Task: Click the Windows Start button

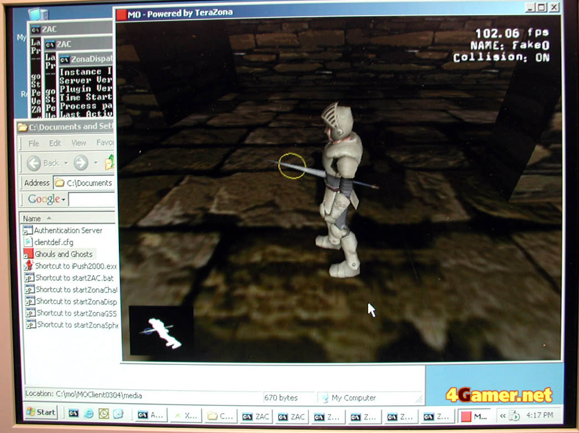Action: click(x=40, y=413)
